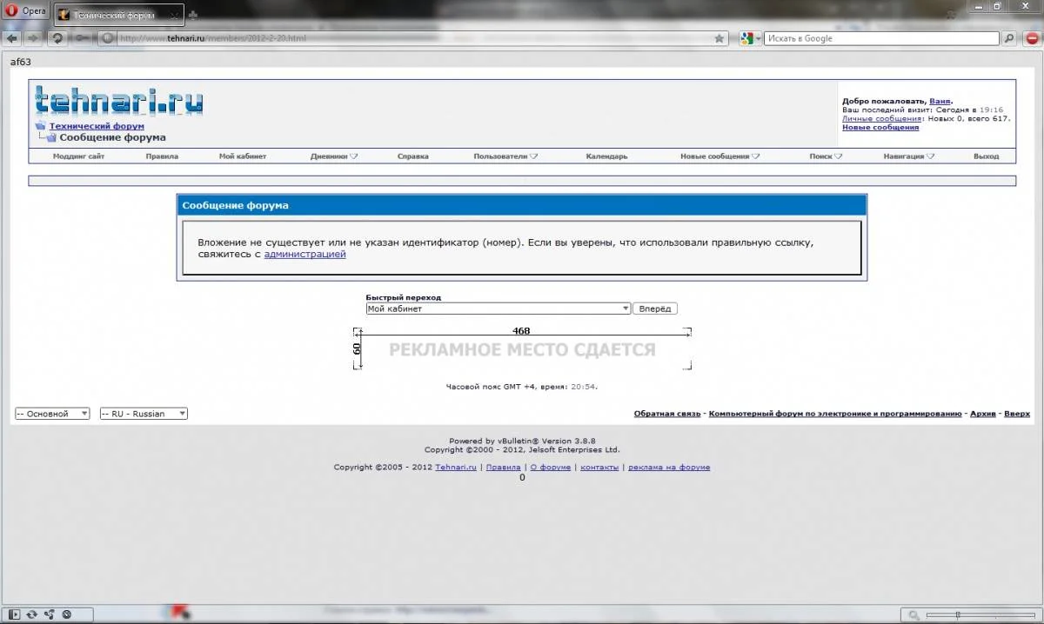The height and width of the screenshot is (624, 1044).
Task: Toggle the Opera panel button in status bar
Action: click(x=13, y=614)
